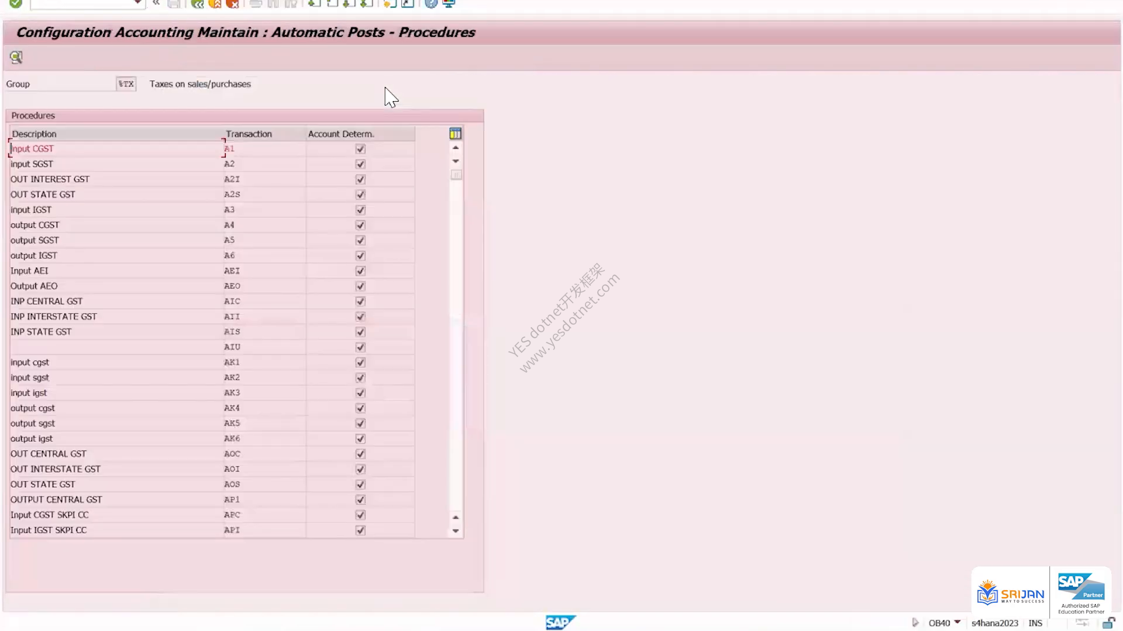Click the Help question mark icon

click(x=431, y=4)
